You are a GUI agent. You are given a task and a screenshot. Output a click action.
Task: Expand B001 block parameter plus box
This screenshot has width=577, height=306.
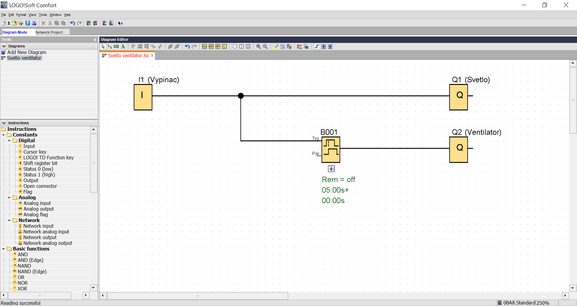[331, 169]
